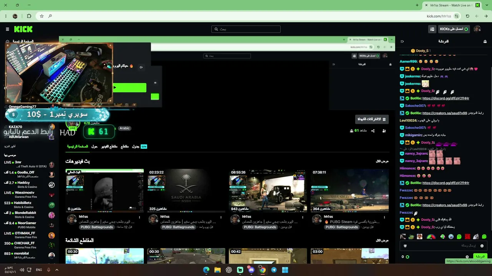Open the Windows Start menu
The width and height of the screenshot is (492, 276).
pos(285,270)
